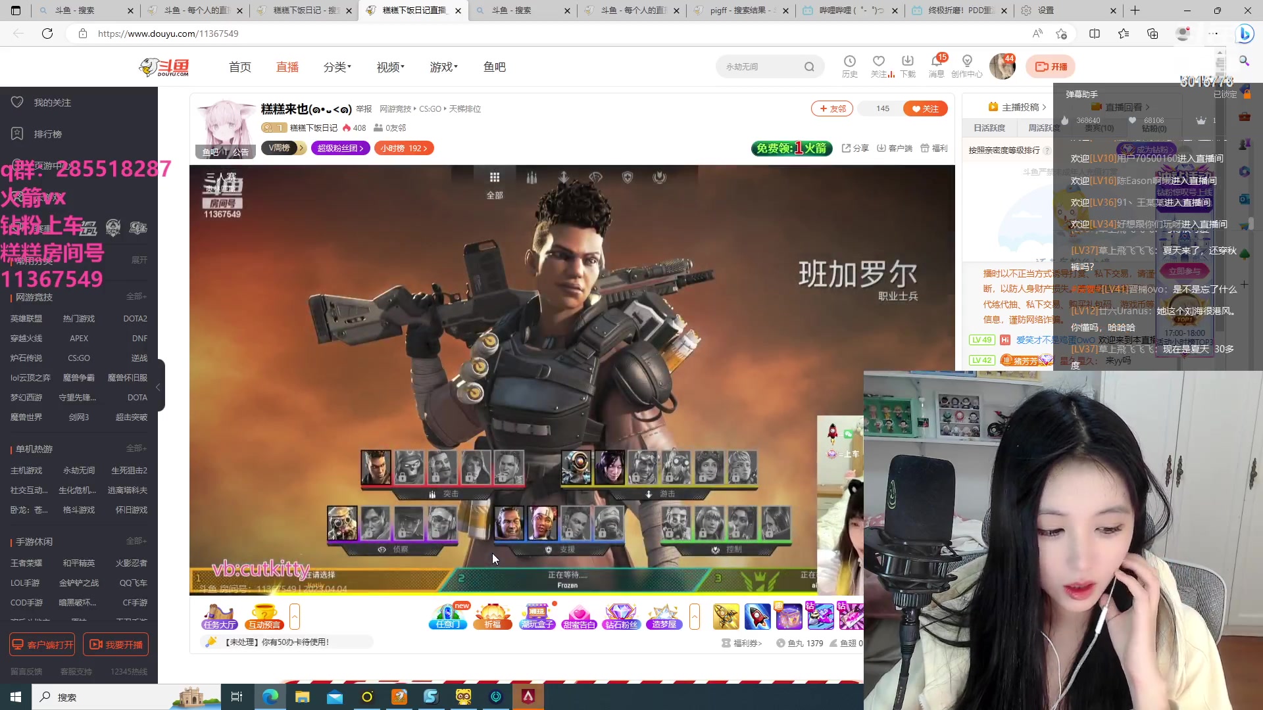This screenshot has width=1263, height=710.
Task: Open 小时榜 192 ranking chevron
Action: pyautogui.click(x=404, y=149)
